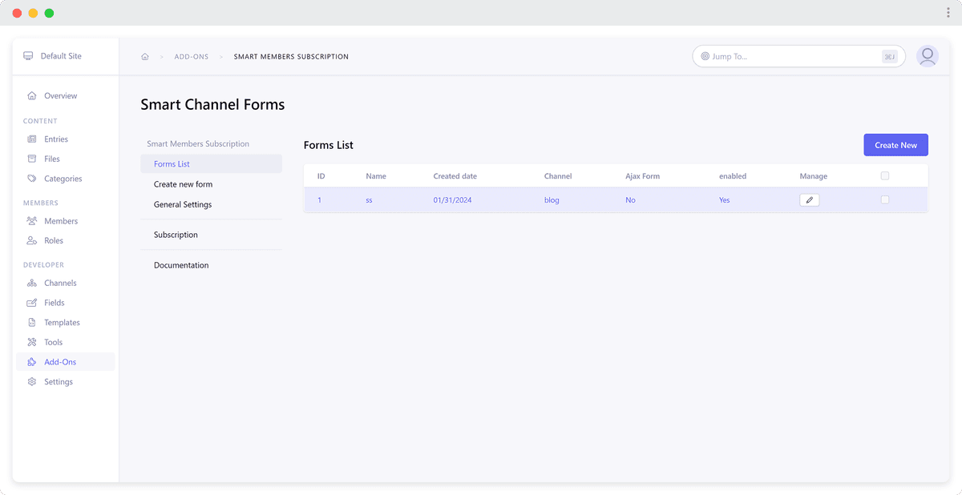The image size is (962, 495).
Task: Switch to the General Settings tab
Action: (x=182, y=204)
